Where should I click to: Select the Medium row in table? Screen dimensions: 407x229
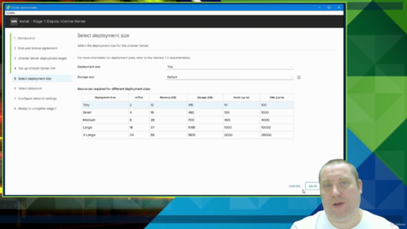[x=188, y=120]
